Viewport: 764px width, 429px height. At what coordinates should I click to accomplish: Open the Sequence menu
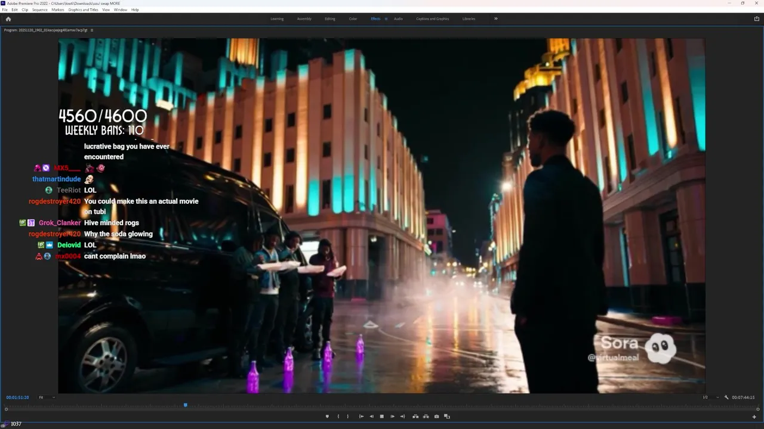pos(40,10)
